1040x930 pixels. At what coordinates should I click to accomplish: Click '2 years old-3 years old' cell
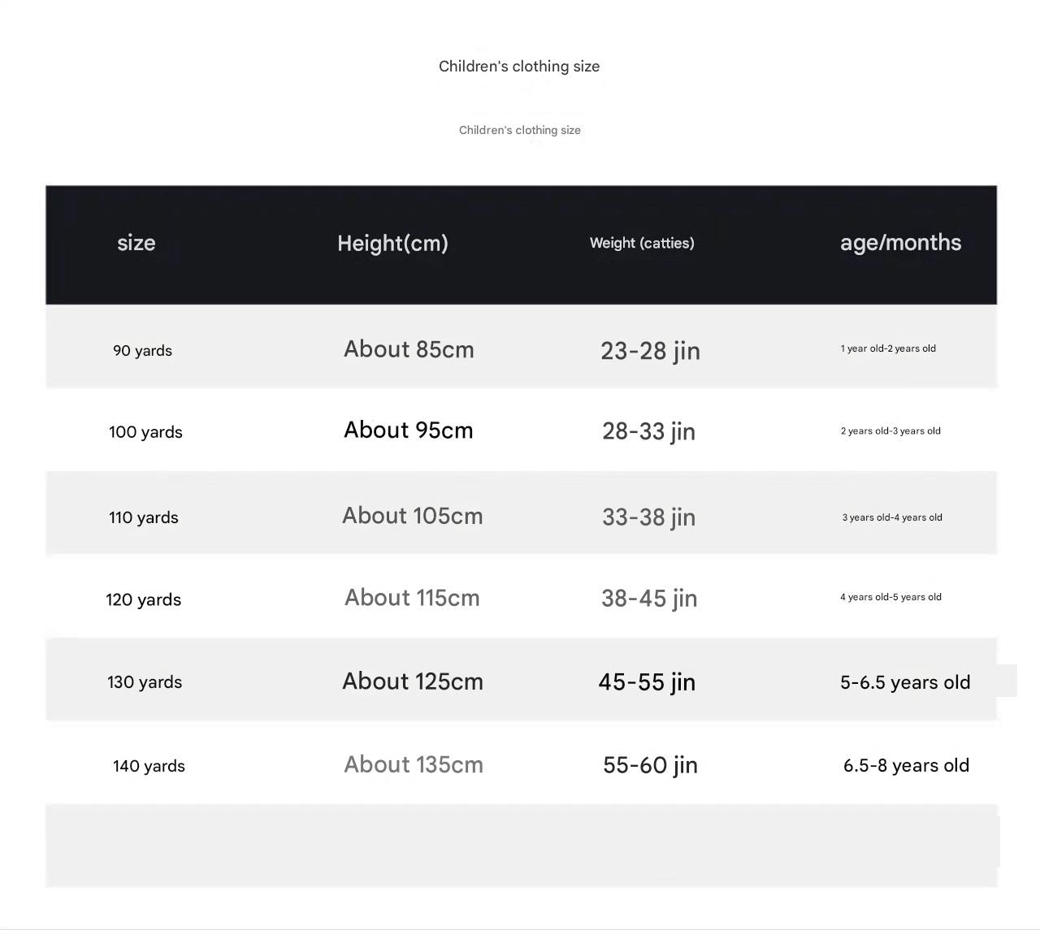pyautogui.click(x=890, y=431)
